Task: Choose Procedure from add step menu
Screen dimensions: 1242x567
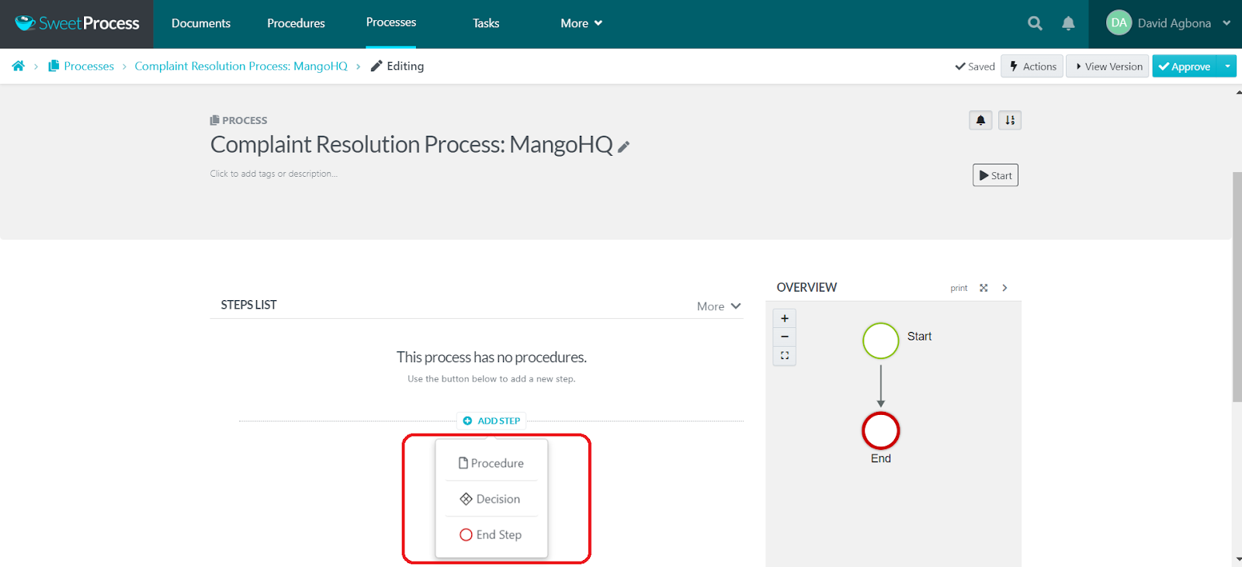Action: point(491,463)
